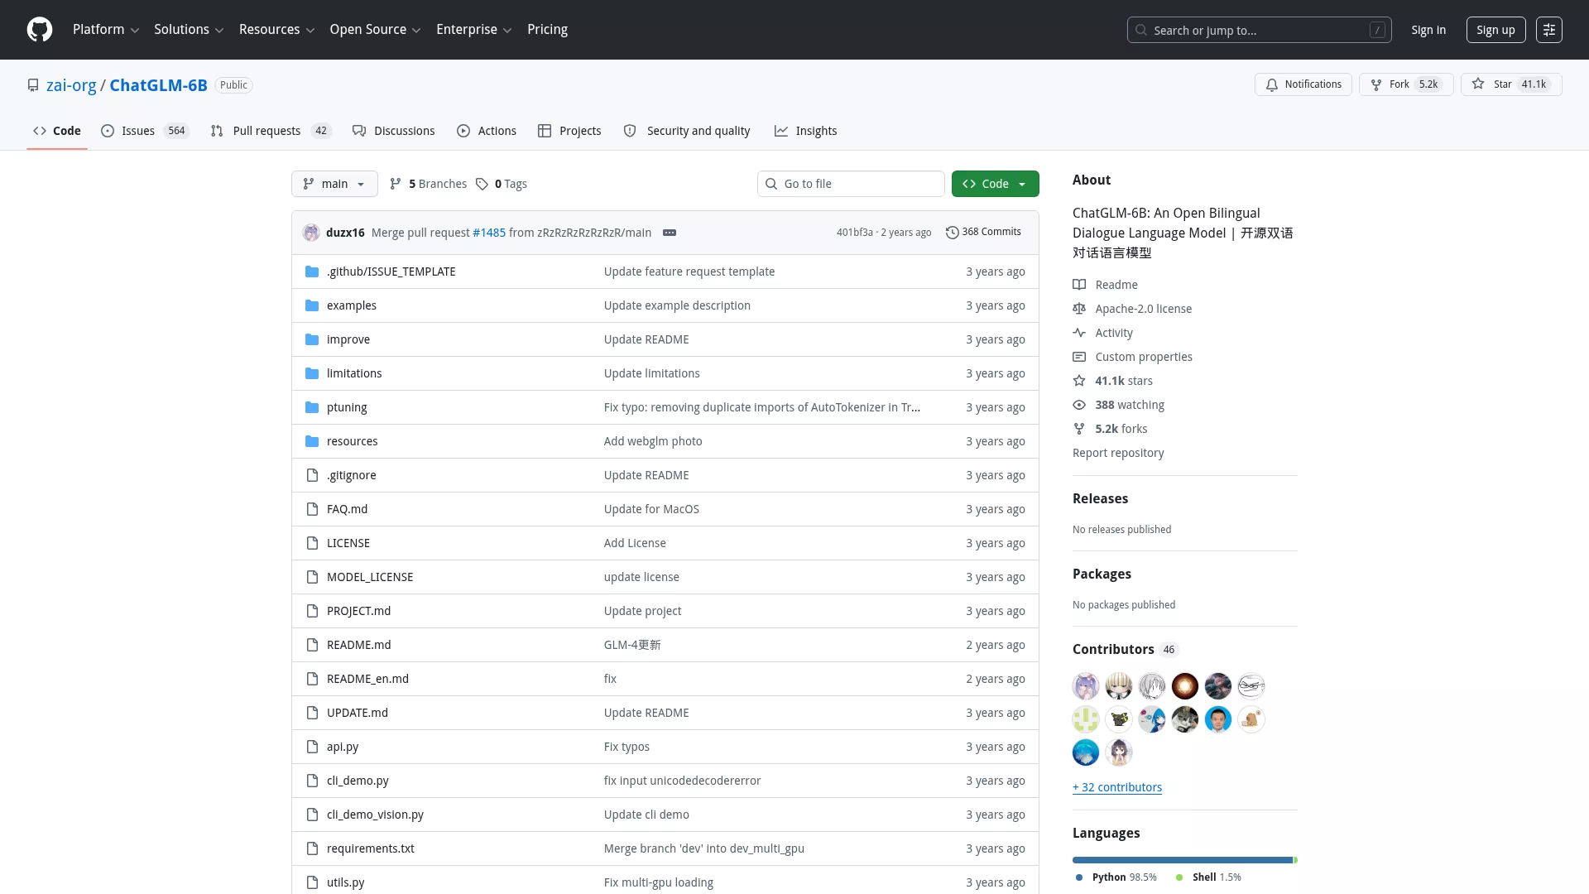
Task: Open the 401bf3a commit hash
Action: point(854,233)
